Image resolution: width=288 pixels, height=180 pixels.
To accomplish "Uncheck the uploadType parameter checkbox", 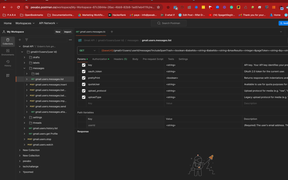I will (84, 97).
